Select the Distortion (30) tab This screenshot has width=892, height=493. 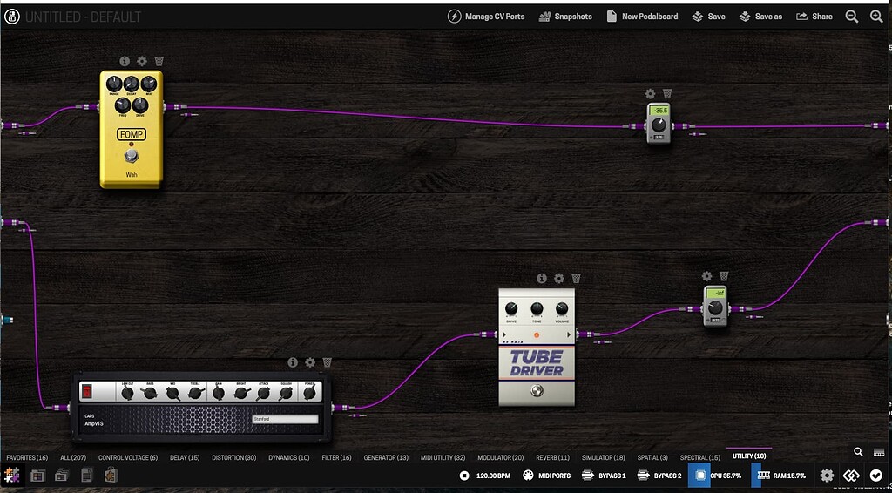point(233,458)
